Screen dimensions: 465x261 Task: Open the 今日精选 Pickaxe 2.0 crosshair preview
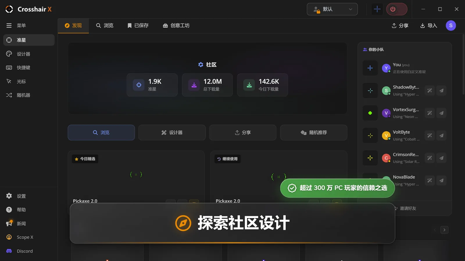(136, 175)
